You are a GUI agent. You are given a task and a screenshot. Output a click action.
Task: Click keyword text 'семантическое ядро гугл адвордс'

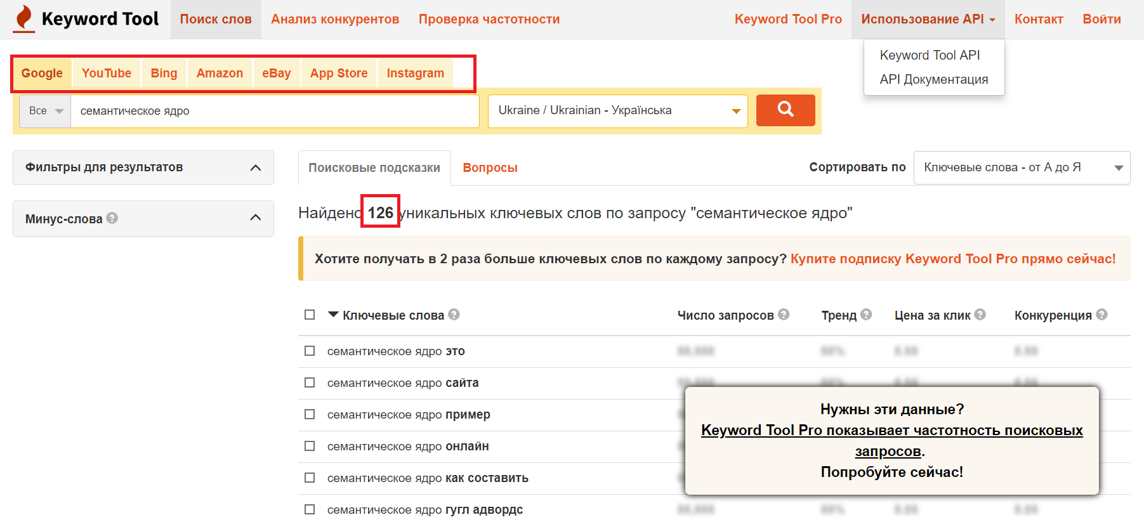pos(425,509)
